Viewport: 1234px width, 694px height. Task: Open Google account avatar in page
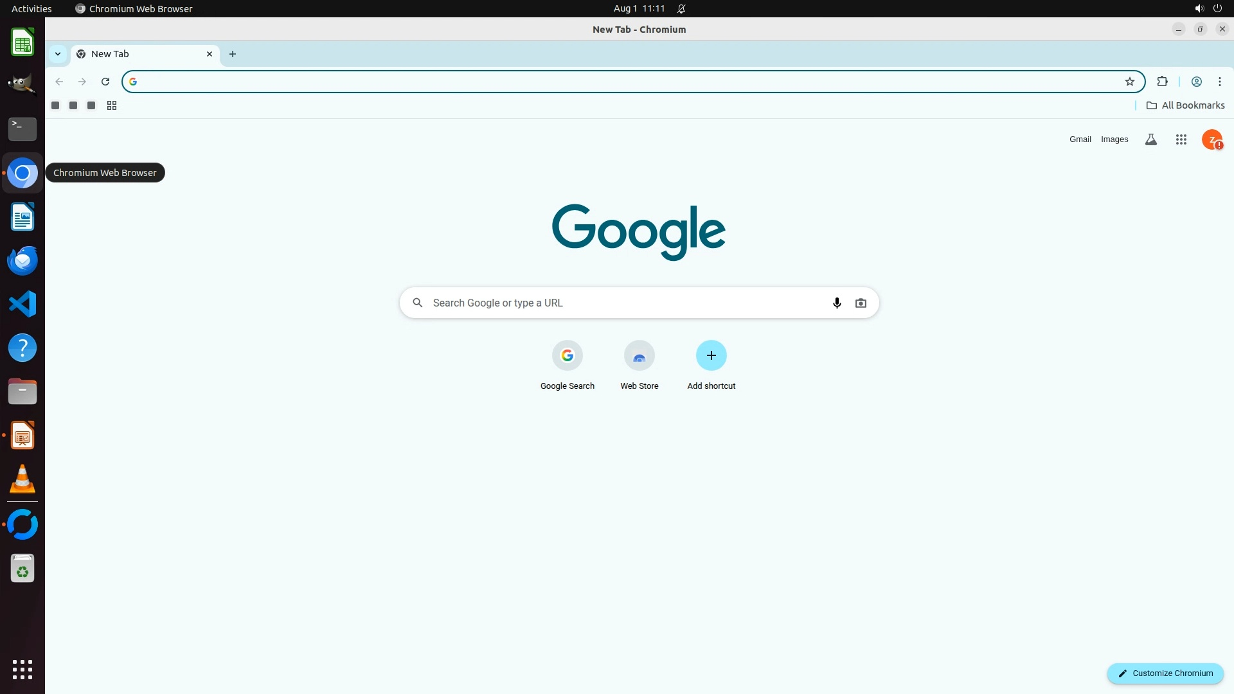click(x=1212, y=139)
